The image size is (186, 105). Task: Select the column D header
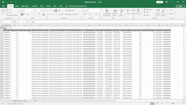coord(40,25)
